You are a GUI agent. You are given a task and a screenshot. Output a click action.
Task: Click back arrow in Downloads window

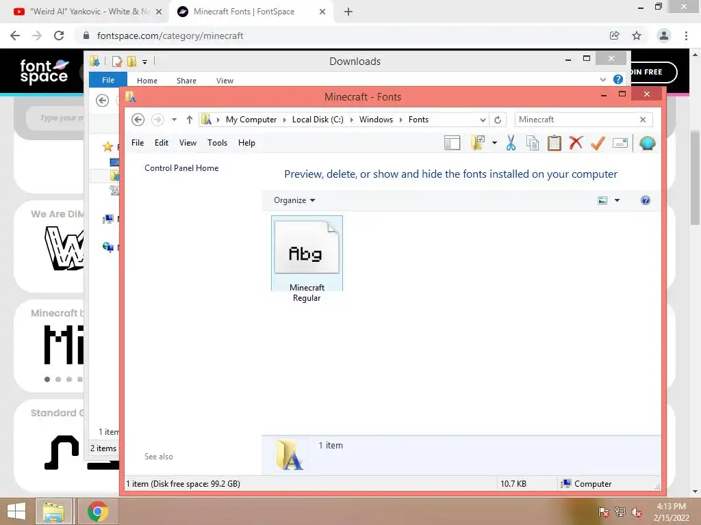(x=103, y=100)
